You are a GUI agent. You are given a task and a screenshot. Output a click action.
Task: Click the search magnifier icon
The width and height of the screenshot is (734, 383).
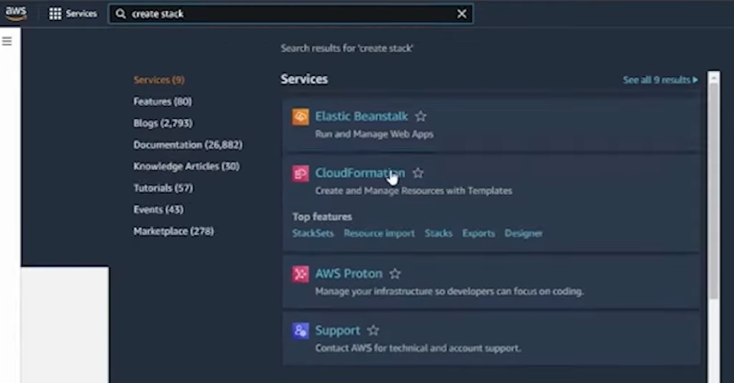coord(120,14)
